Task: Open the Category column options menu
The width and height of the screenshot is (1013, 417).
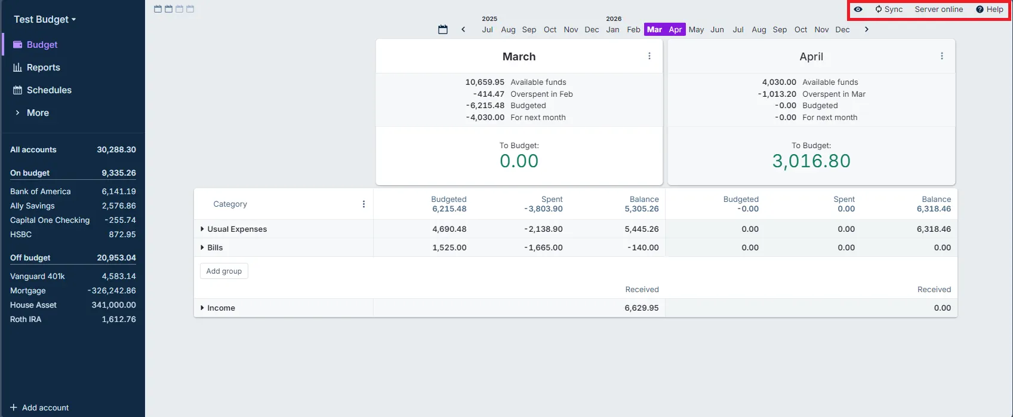Action: coord(364,204)
